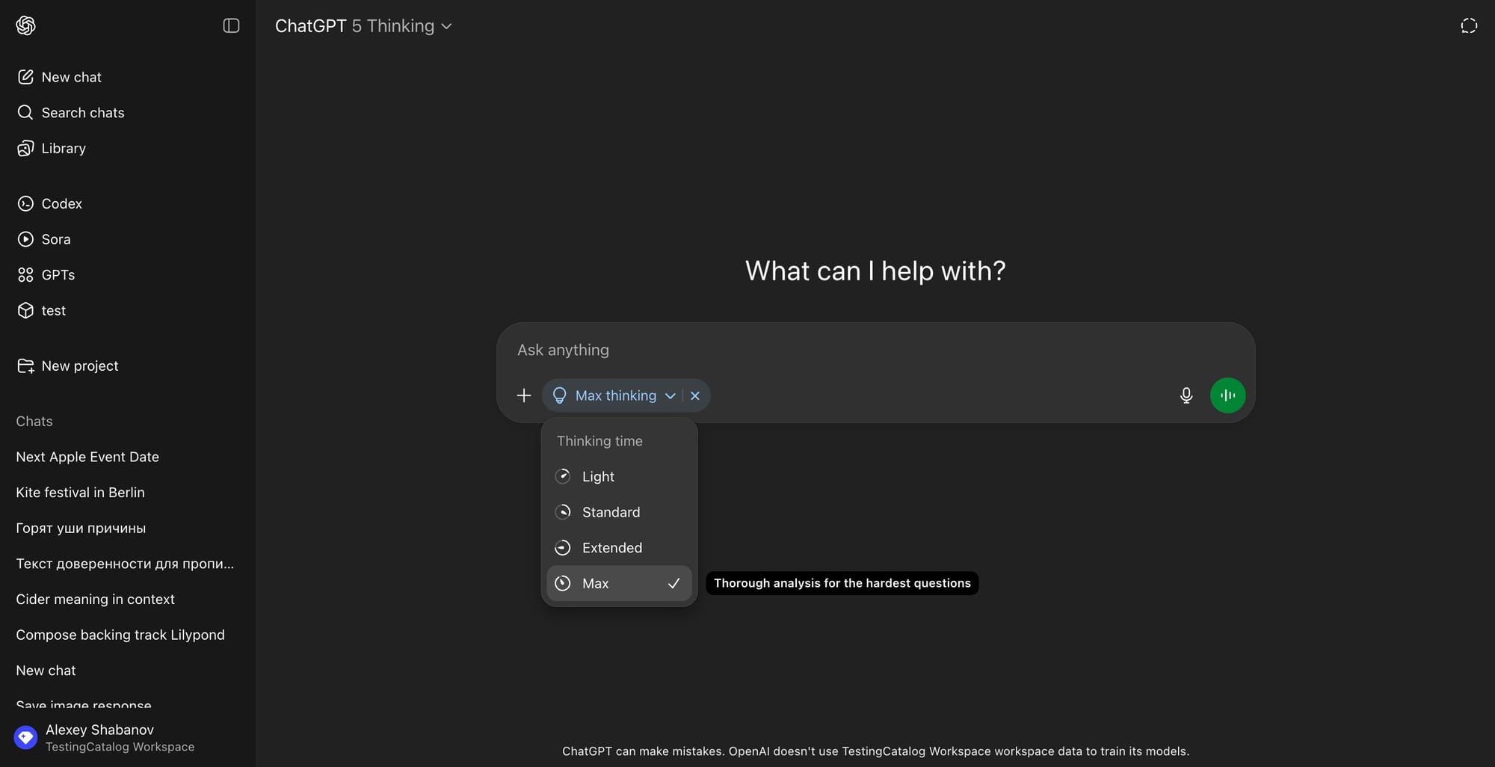Open temporary chat via dashed circle icon
This screenshot has height=767, width=1495.
(1468, 26)
